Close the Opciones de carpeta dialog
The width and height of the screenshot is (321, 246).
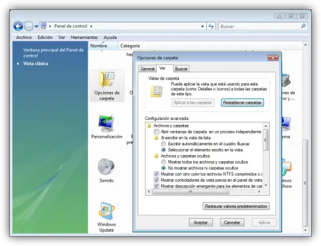[x=273, y=57]
